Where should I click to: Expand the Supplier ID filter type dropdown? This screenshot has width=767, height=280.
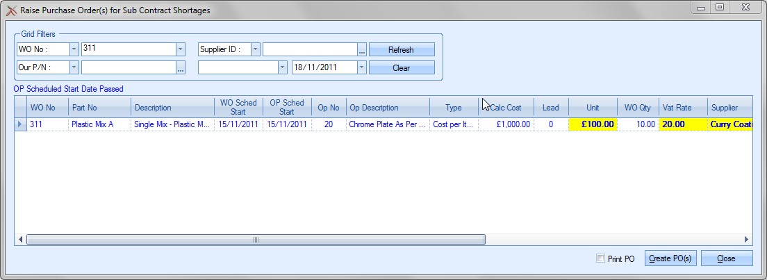[256, 49]
